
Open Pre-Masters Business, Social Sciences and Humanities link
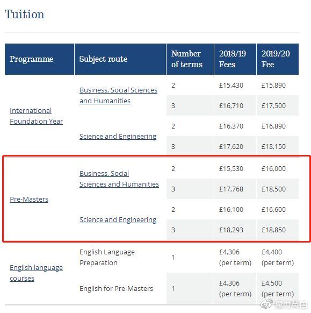(119, 179)
